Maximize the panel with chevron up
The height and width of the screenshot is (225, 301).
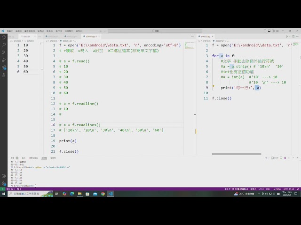pyautogui.click(x=293, y=158)
